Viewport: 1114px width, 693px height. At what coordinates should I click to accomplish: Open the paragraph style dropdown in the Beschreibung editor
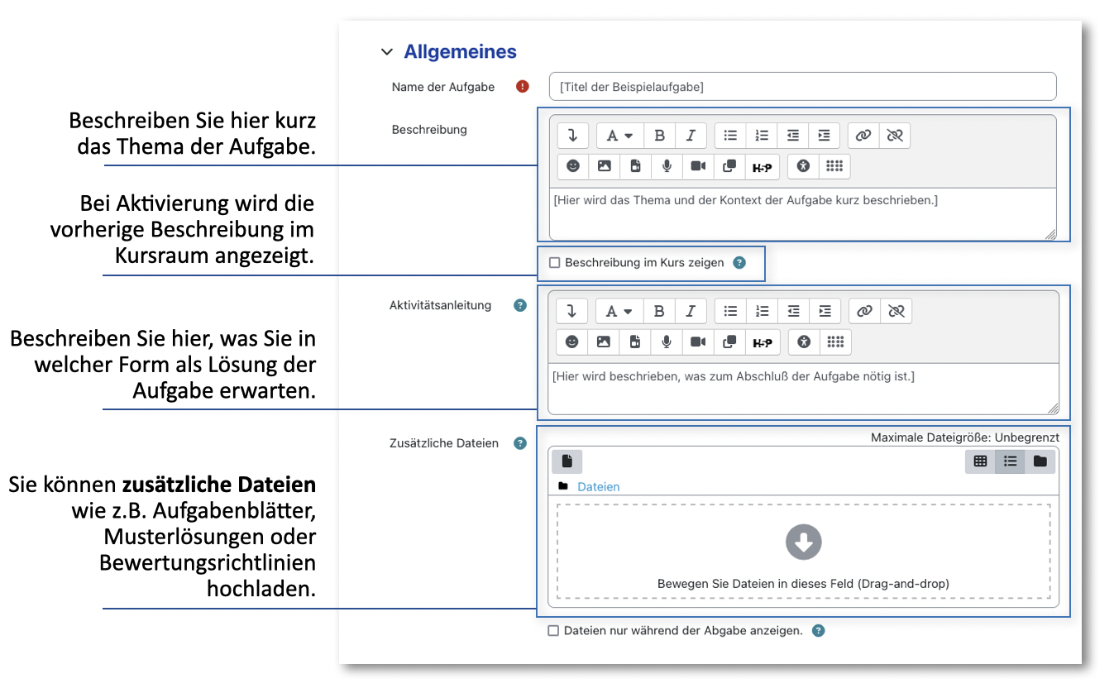(619, 136)
